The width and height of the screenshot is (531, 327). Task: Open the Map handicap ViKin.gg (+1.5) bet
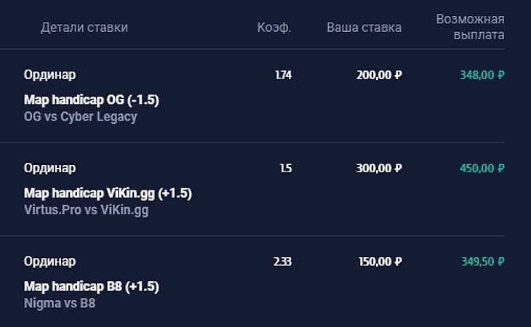point(108,193)
